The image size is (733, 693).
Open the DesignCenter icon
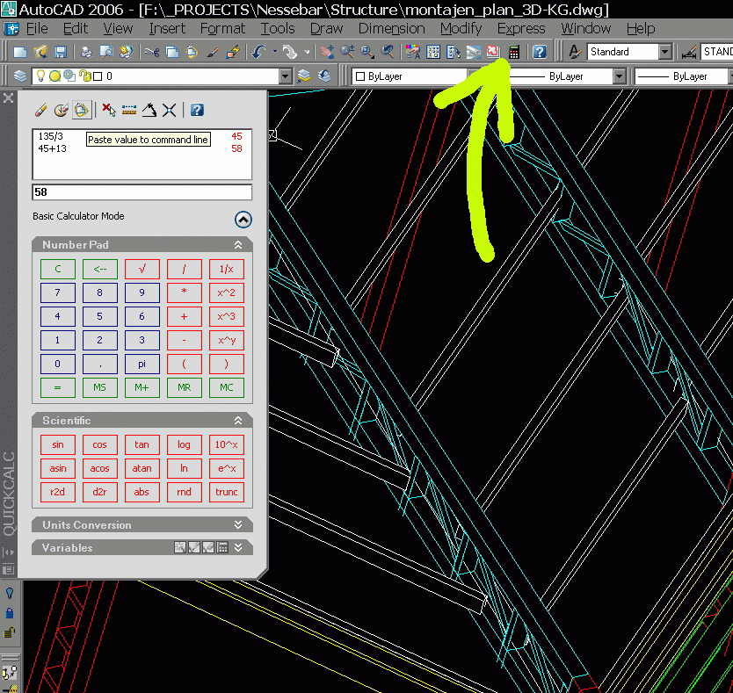pos(433,52)
